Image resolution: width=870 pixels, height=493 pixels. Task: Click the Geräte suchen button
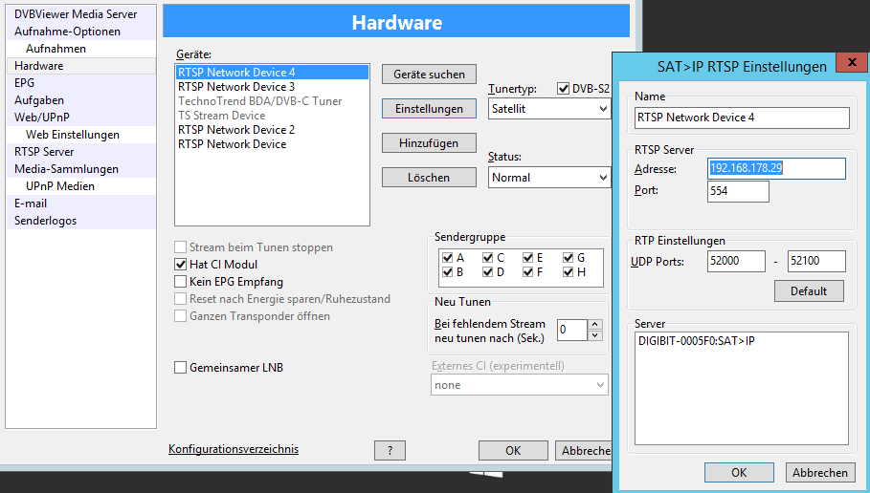coord(429,75)
